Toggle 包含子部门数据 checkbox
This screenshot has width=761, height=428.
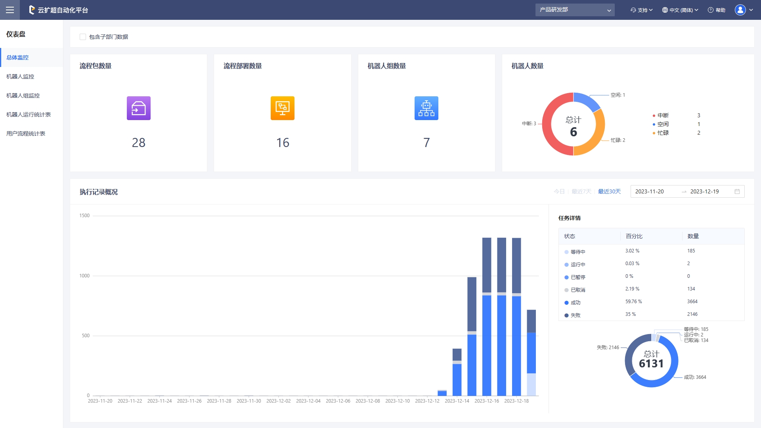(x=83, y=37)
